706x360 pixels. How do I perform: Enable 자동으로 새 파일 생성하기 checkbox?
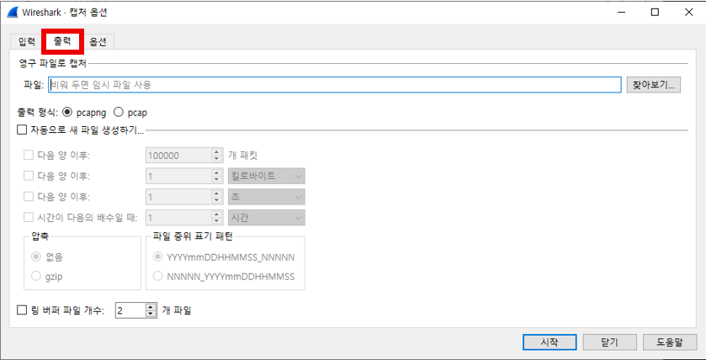coord(22,130)
